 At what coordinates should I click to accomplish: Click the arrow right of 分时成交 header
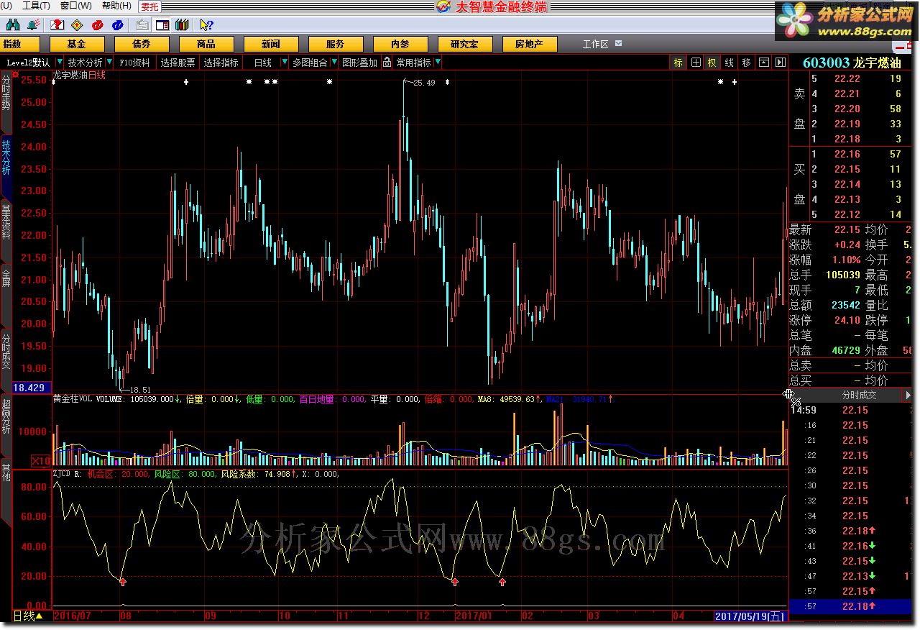pyautogui.click(x=908, y=395)
